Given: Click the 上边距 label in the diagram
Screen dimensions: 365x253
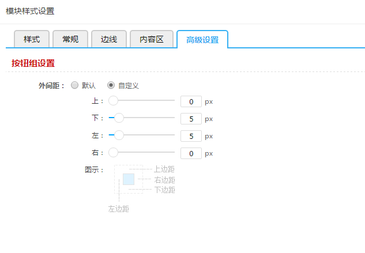Looking at the screenshot, I should point(164,169).
